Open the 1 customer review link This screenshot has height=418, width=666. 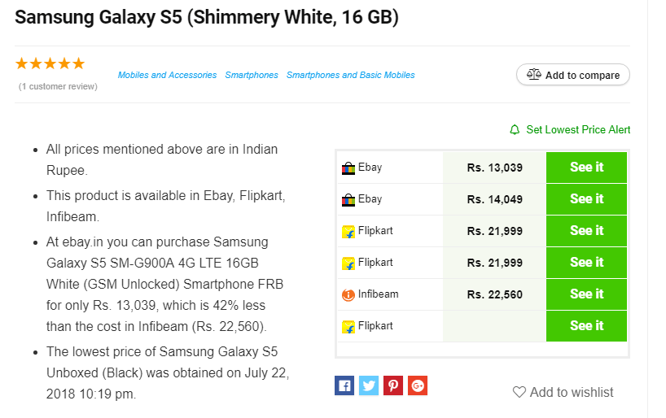click(58, 86)
